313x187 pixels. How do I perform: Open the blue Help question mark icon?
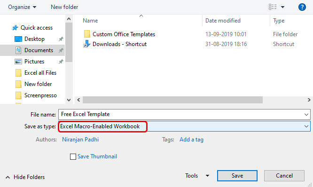[x=302, y=7]
